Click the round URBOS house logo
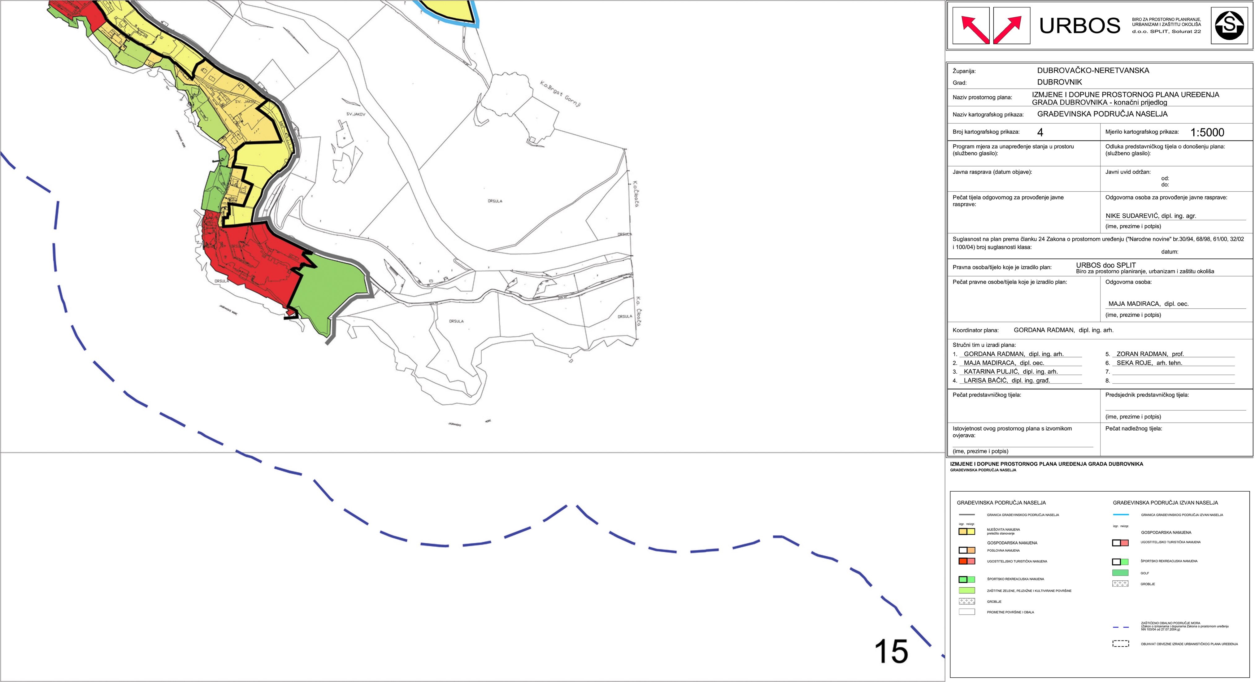 click(x=1229, y=25)
